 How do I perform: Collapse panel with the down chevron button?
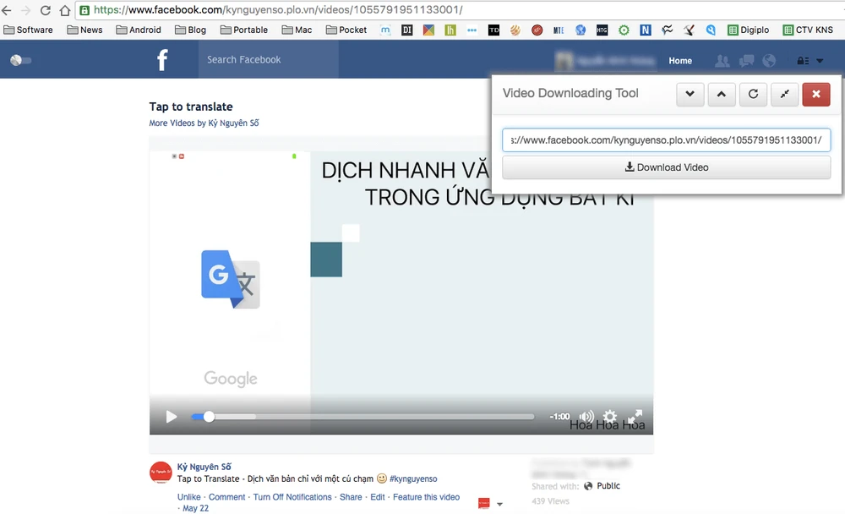690,94
